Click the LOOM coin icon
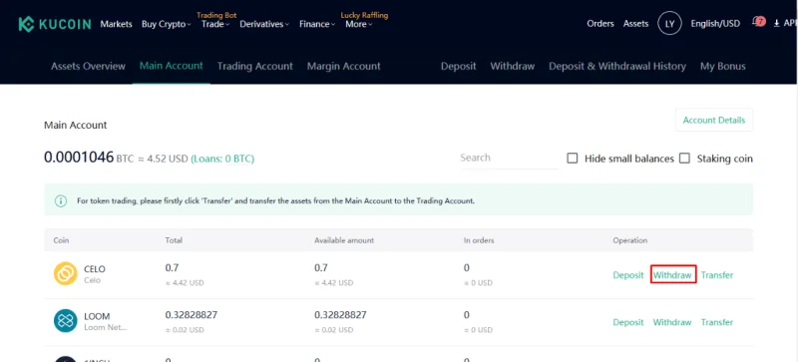Image resolution: width=798 pixels, height=362 pixels. [65, 321]
